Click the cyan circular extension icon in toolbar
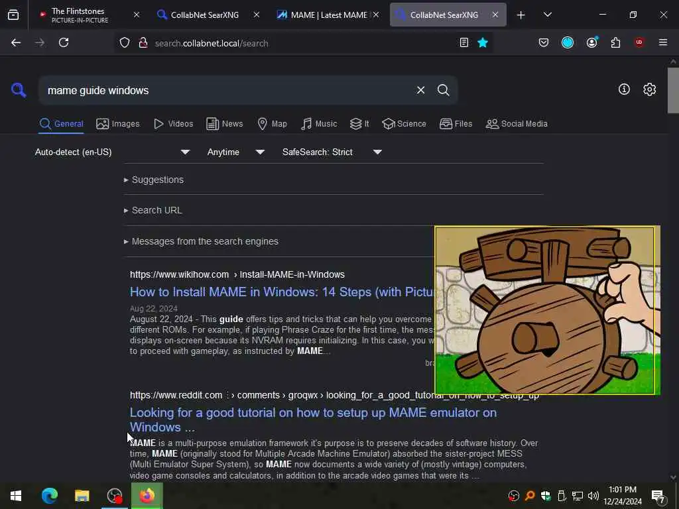 point(568,42)
